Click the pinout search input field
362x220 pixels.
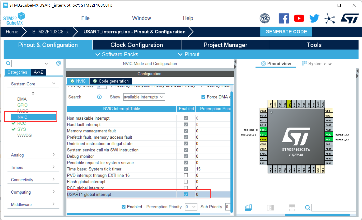334,208
